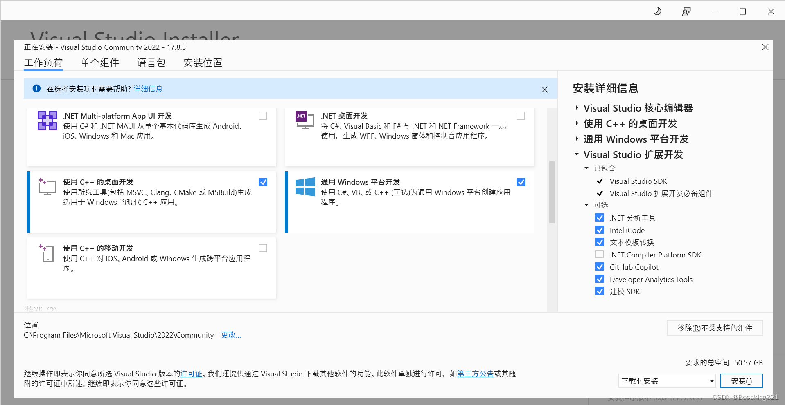The image size is (785, 405).
Task: Click the .NET MAUI workload icon
Action: pos(47,121)
